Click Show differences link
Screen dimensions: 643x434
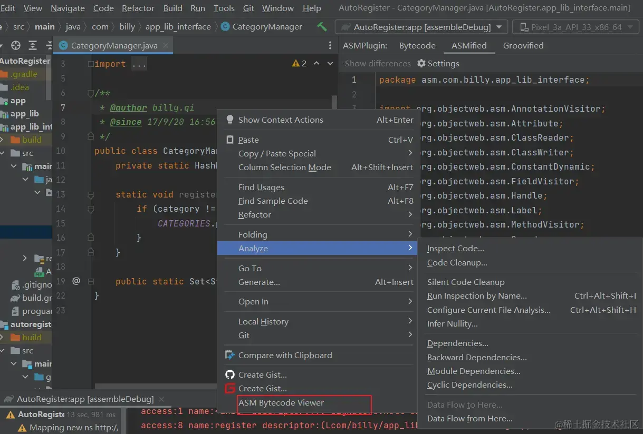(x=378, y=63)
